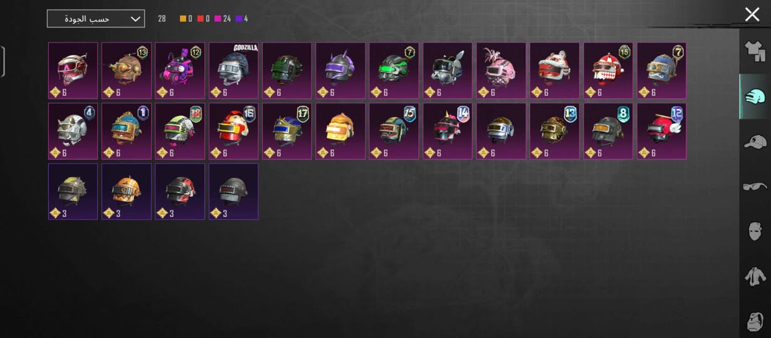This screenshot has height=338, width=771.
Task: Expand the sort-by-quality dropdown
Action: tap(96, 19)
